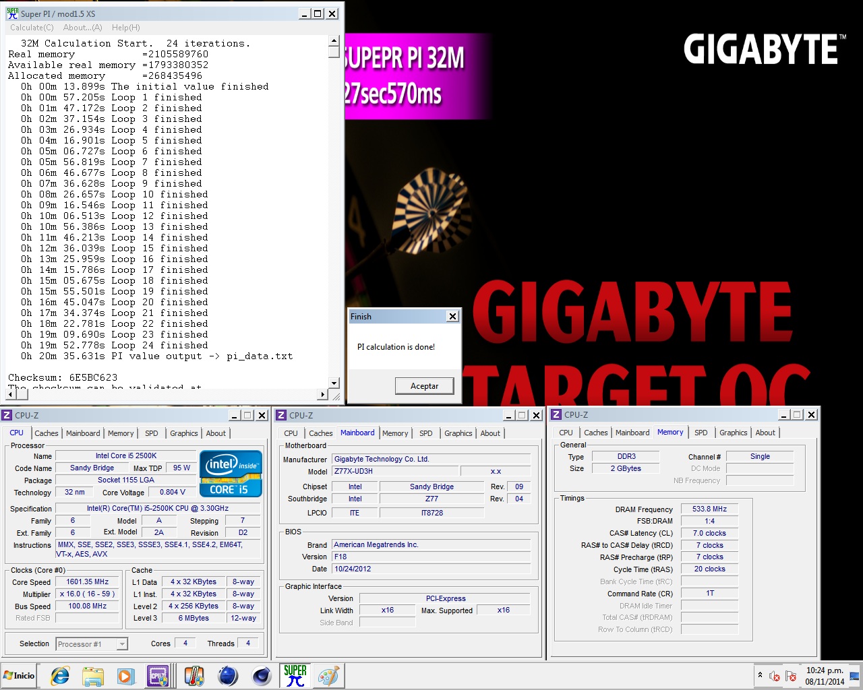
Task: Click the Z icon of left CPU-Z window
Action: pos(7,415)
